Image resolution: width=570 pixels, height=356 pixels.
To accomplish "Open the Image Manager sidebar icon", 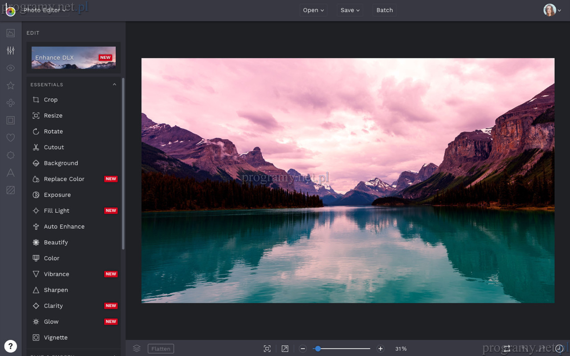I will coord(11,33).
